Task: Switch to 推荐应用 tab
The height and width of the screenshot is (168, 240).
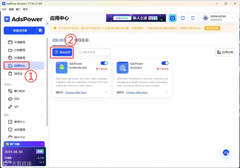Action: pyautogui.click(x=81, y=40)
